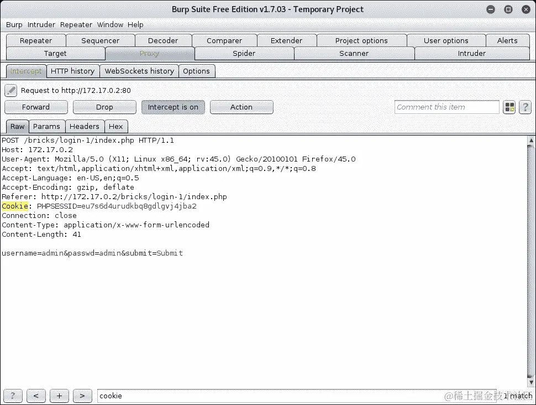
Task: Click the search help '?' button at bottom
Action: click(13, 396)
